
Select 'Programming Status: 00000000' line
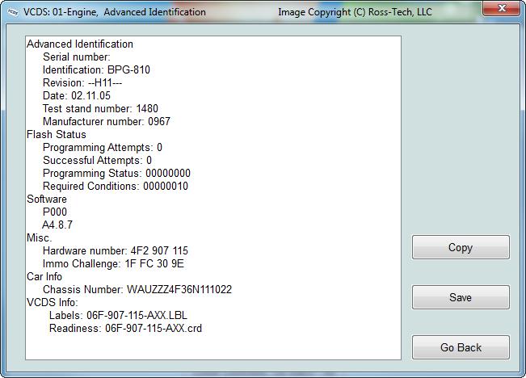116,173
